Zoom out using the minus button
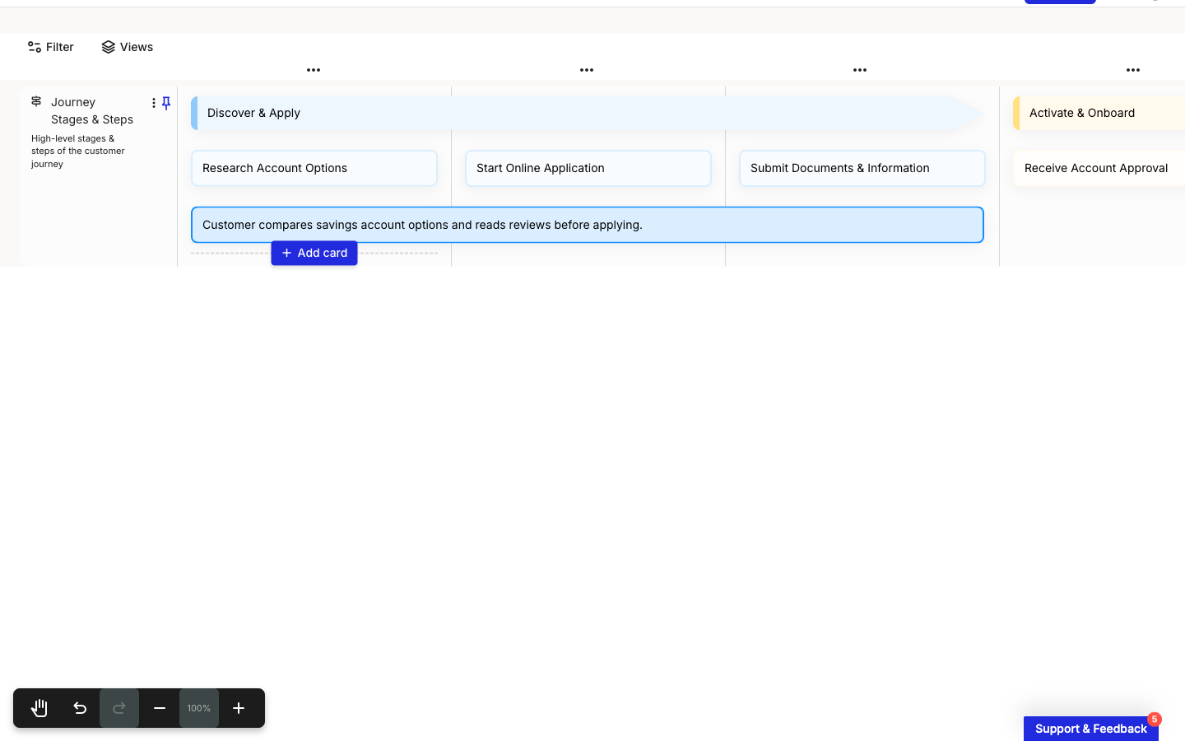Image resolution: width=1185 pixels, height=741 pixels. point(160,708)
